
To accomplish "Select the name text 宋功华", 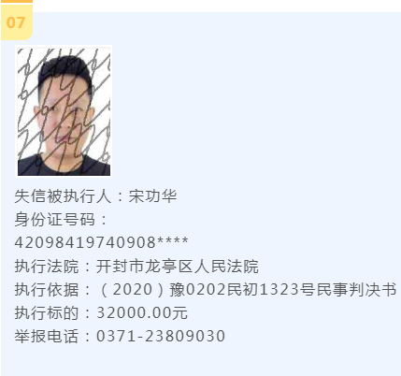I will click(x=152, y=196).
